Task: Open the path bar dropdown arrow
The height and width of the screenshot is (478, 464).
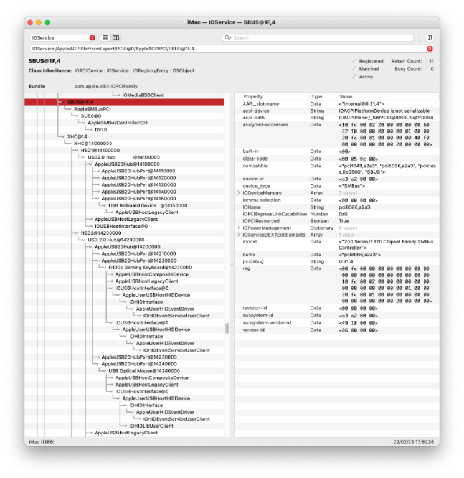Action: click(430, 49)
